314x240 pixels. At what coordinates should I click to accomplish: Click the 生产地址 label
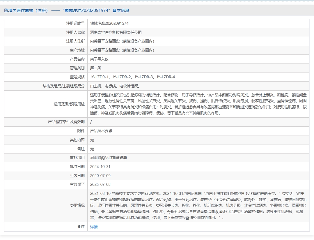coord(77,50)
